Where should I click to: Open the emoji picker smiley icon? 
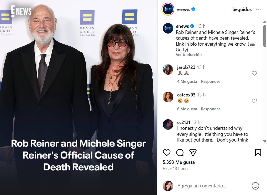(255, 186)
